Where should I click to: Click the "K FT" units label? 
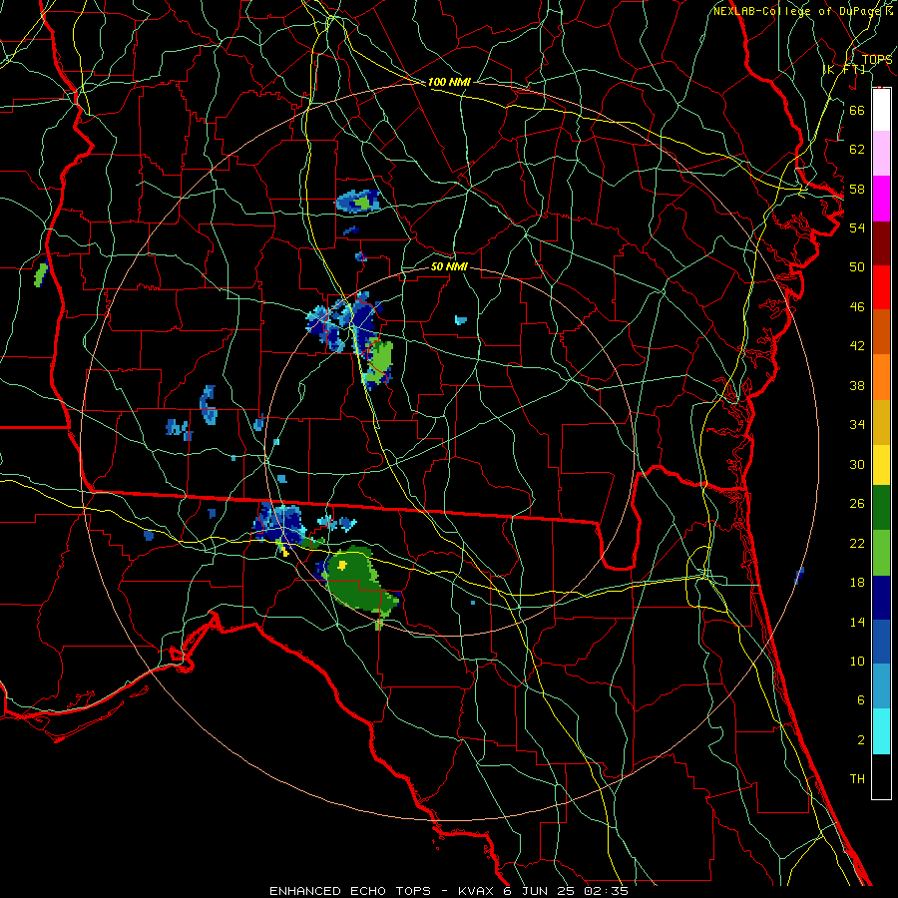[x=843, y=69]
